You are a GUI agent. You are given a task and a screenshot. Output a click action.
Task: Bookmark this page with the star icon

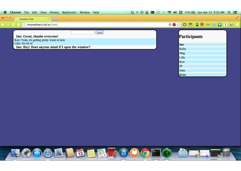(x=178, y=25)
